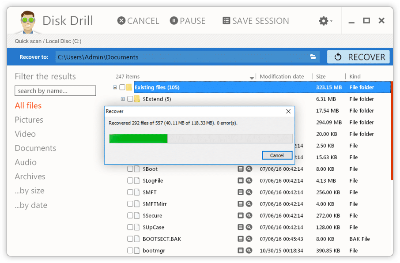Select the $UpCase file checkbox

[x=130, y=227]
